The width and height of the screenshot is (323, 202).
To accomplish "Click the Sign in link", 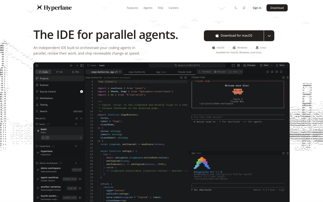I will (257, 8).
